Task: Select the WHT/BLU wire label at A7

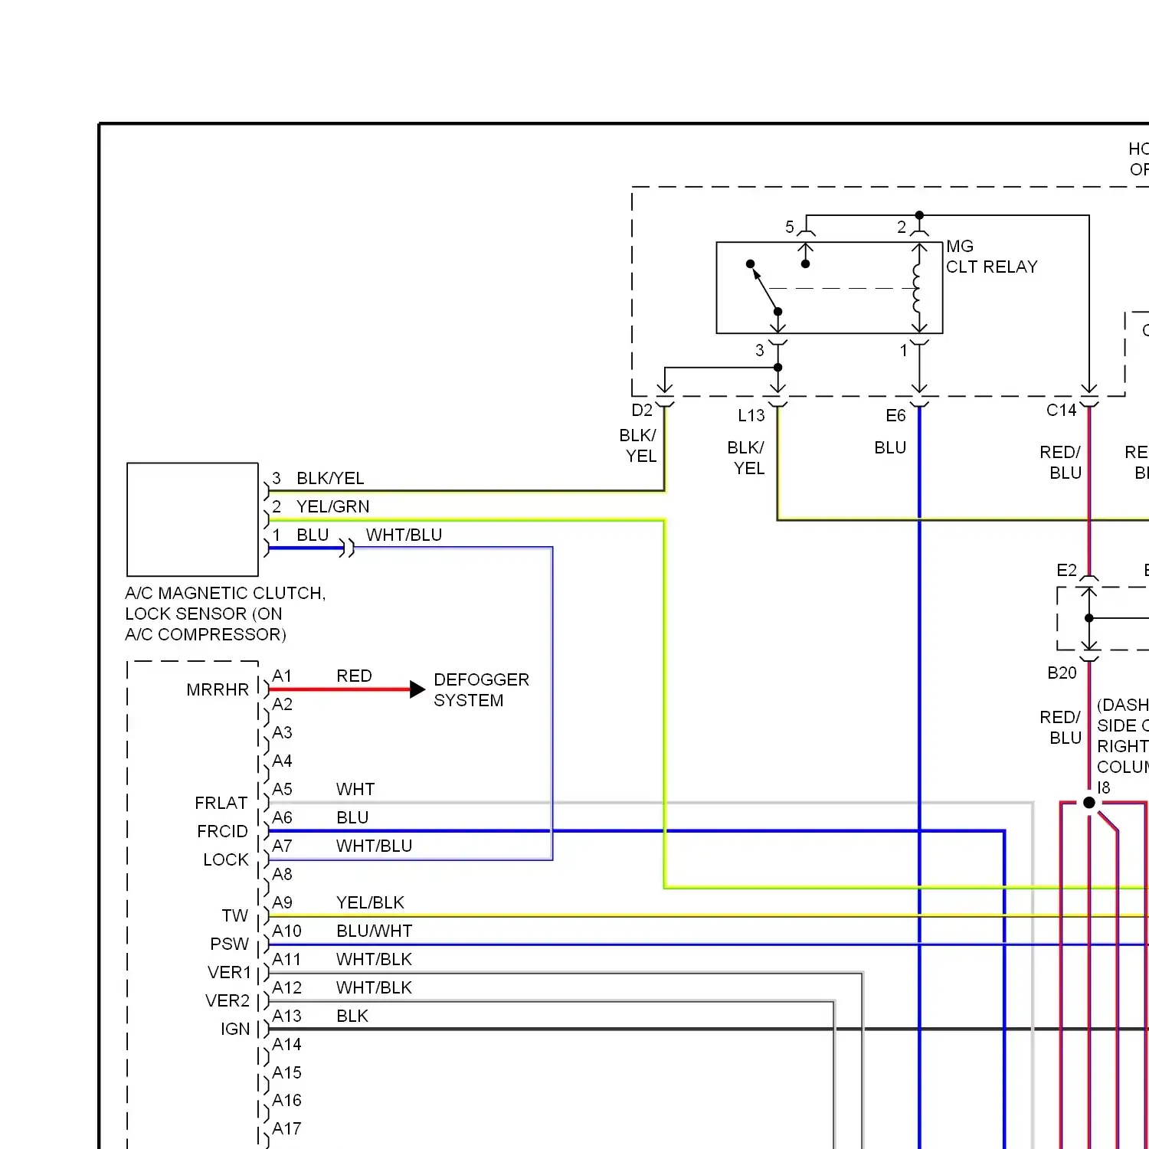Action: pyautogui.click(x=374, y=846)
